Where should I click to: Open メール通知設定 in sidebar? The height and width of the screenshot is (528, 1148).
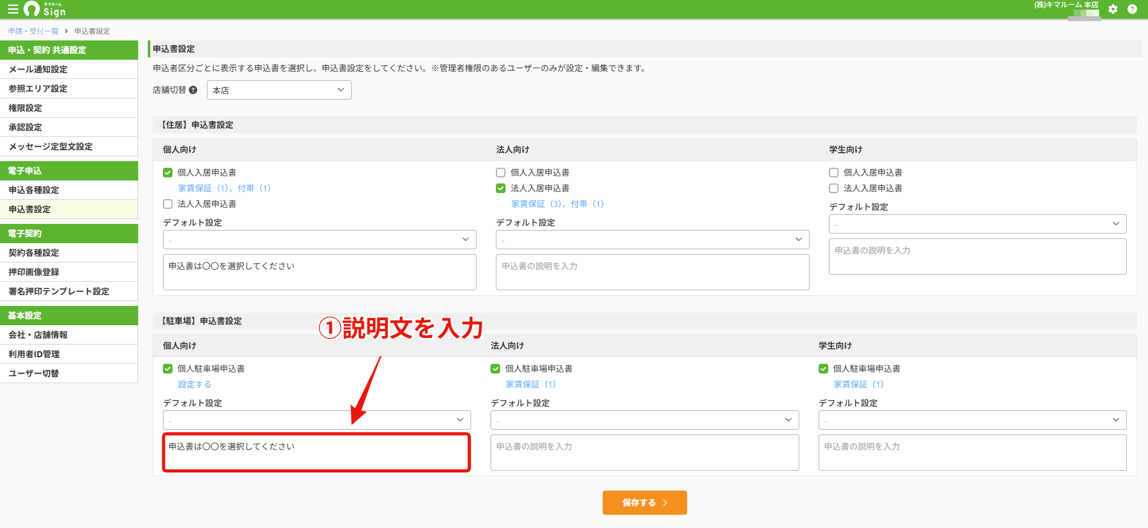(x=69, y=69)
